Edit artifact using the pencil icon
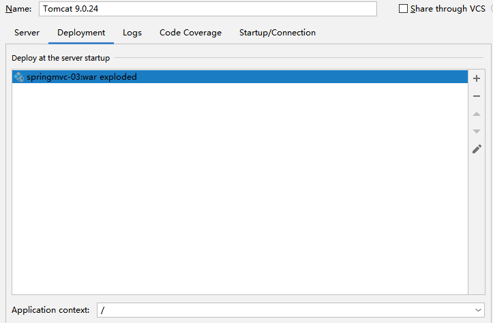493x323 pixels. pos(477,149)
